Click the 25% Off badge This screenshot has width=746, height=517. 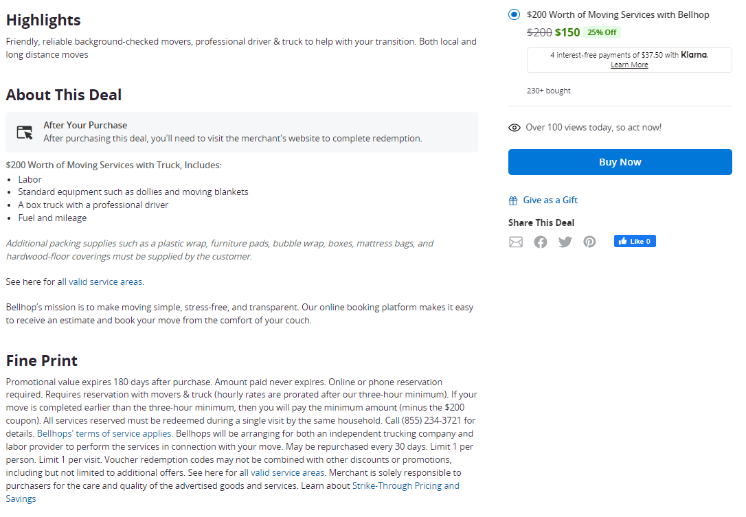point(602,32)
